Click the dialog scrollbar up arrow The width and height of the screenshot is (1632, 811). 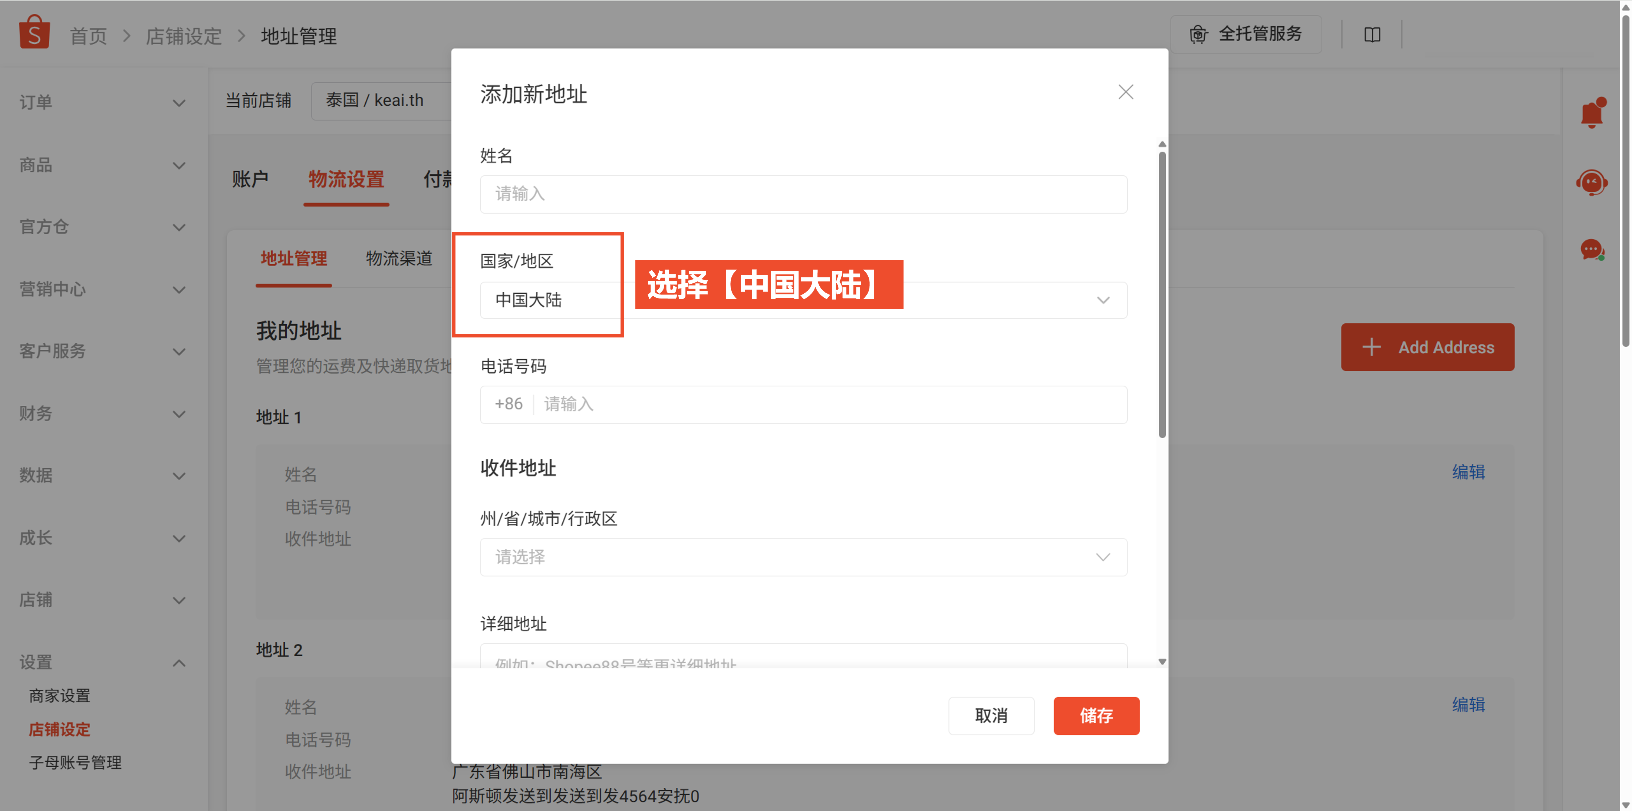1162,145
